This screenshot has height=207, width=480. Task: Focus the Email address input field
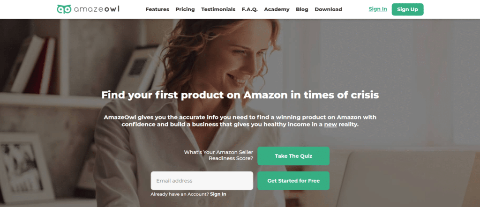[x=202, y=181]
